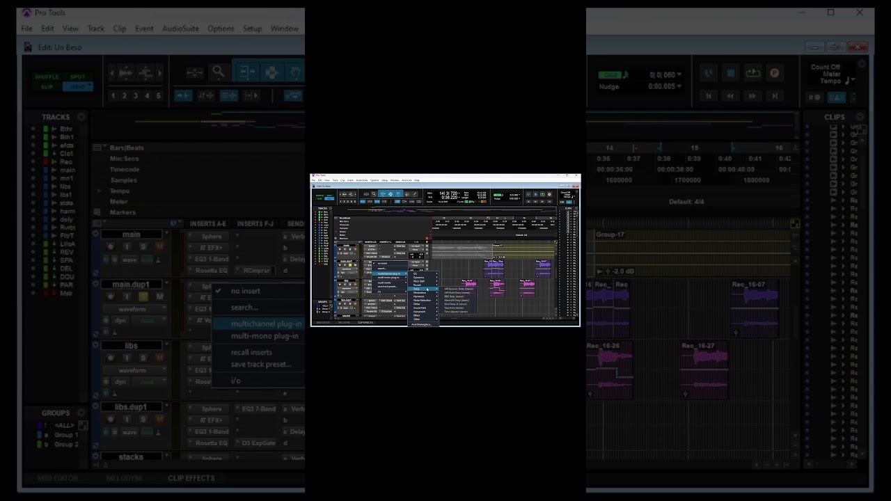This screenshot has height=501, width=891.
Task: Expand the Tempo ruler
Action: click(x=336, y=232)
